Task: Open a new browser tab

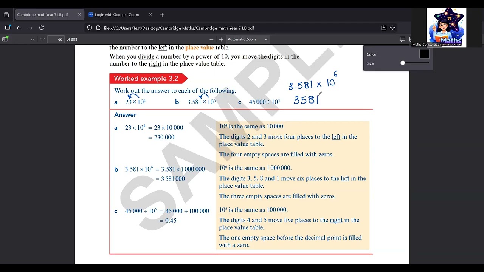Action: (x=162, y=15)
